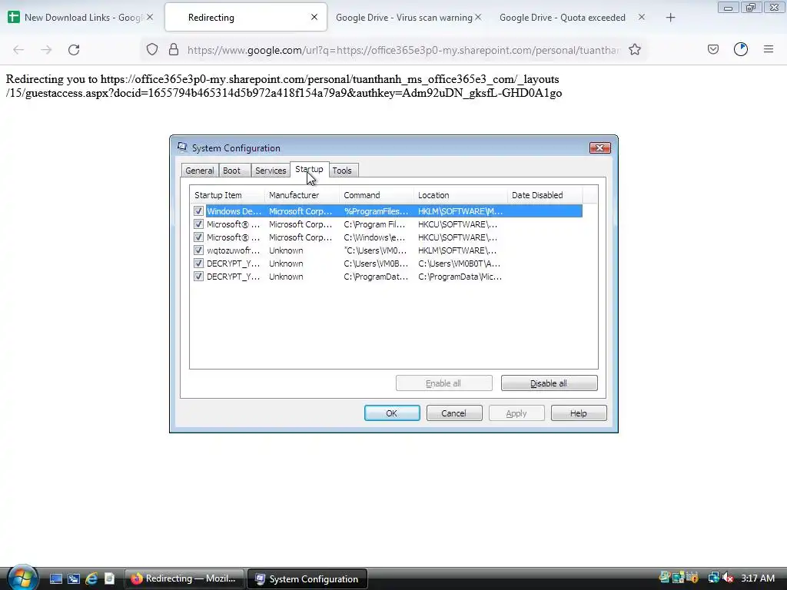Viewport: 787px width, 590px height.
Task: Switch to Google Drive Virus scan warning tab
Action: [x=404, y=18]
